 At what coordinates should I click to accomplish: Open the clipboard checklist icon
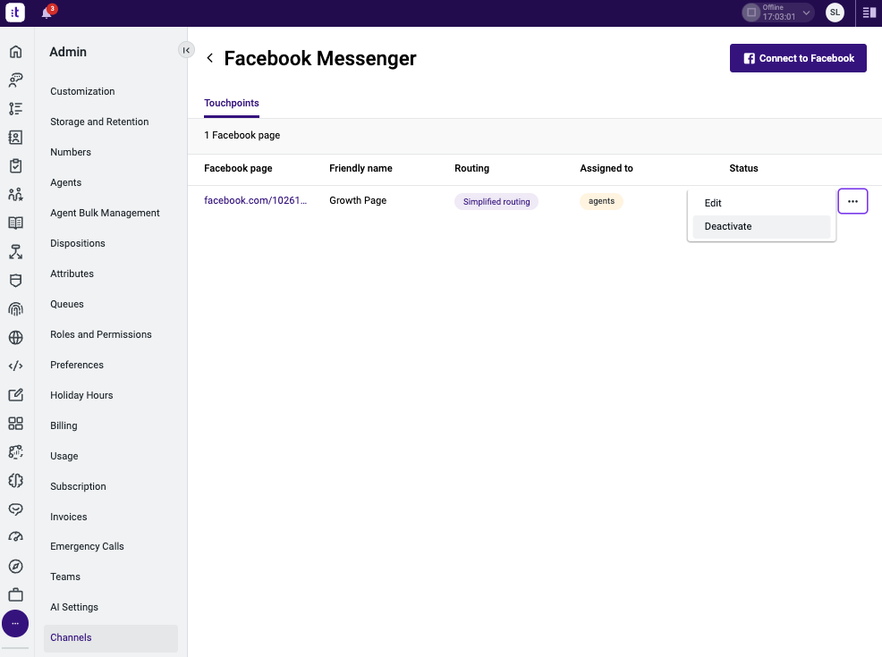click(x=16, y=165)
